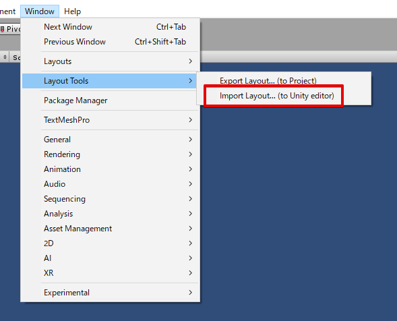Expand the Audio submenu
The width and height of the screenshot is (397, 321).
(110, 184)
